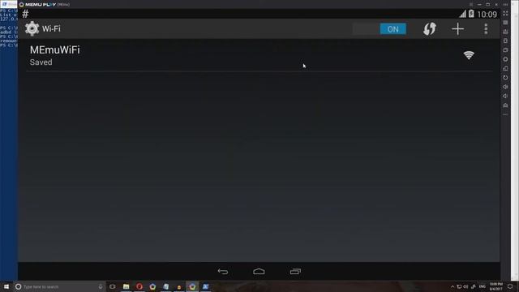Viewport: 519px width, 292px height.
Task: Click the status bar battery icon
Action: pos(471,14)
